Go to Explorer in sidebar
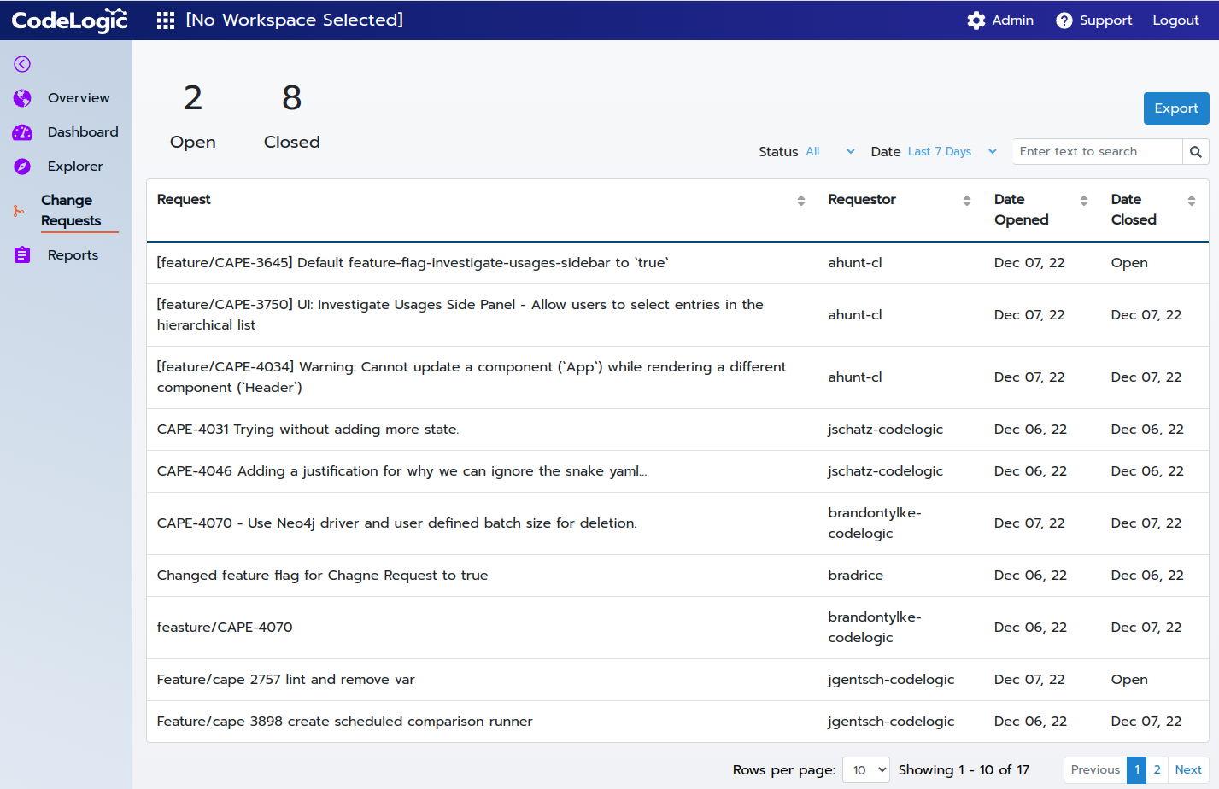This screenshot has width=1219, height=789. click(x=75, y=167)
